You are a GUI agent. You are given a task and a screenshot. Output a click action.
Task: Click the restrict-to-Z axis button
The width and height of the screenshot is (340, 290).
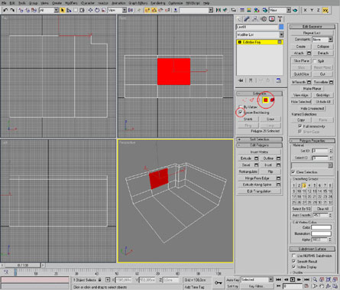pos(319,10)
